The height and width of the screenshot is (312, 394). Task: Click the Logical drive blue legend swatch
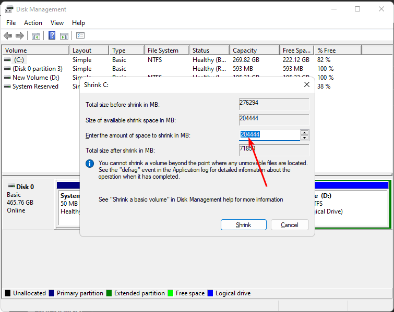click(x=210, y=293)
